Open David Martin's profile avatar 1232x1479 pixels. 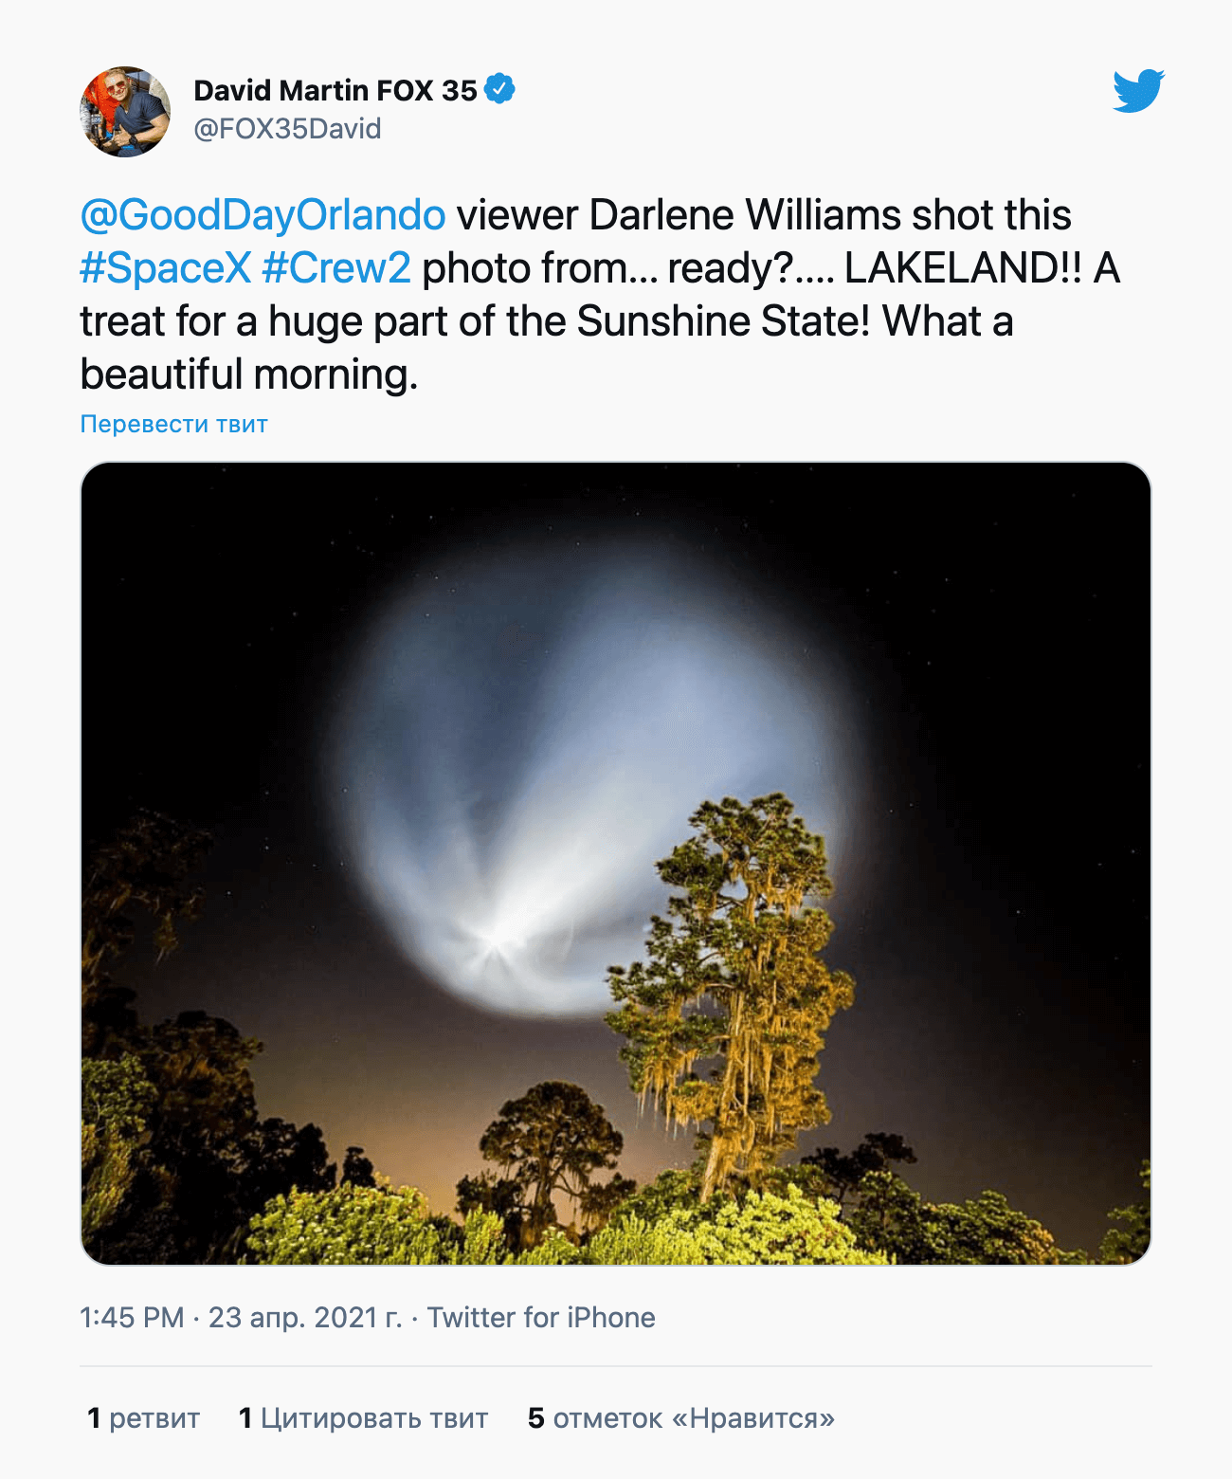[x=125, y=112]
